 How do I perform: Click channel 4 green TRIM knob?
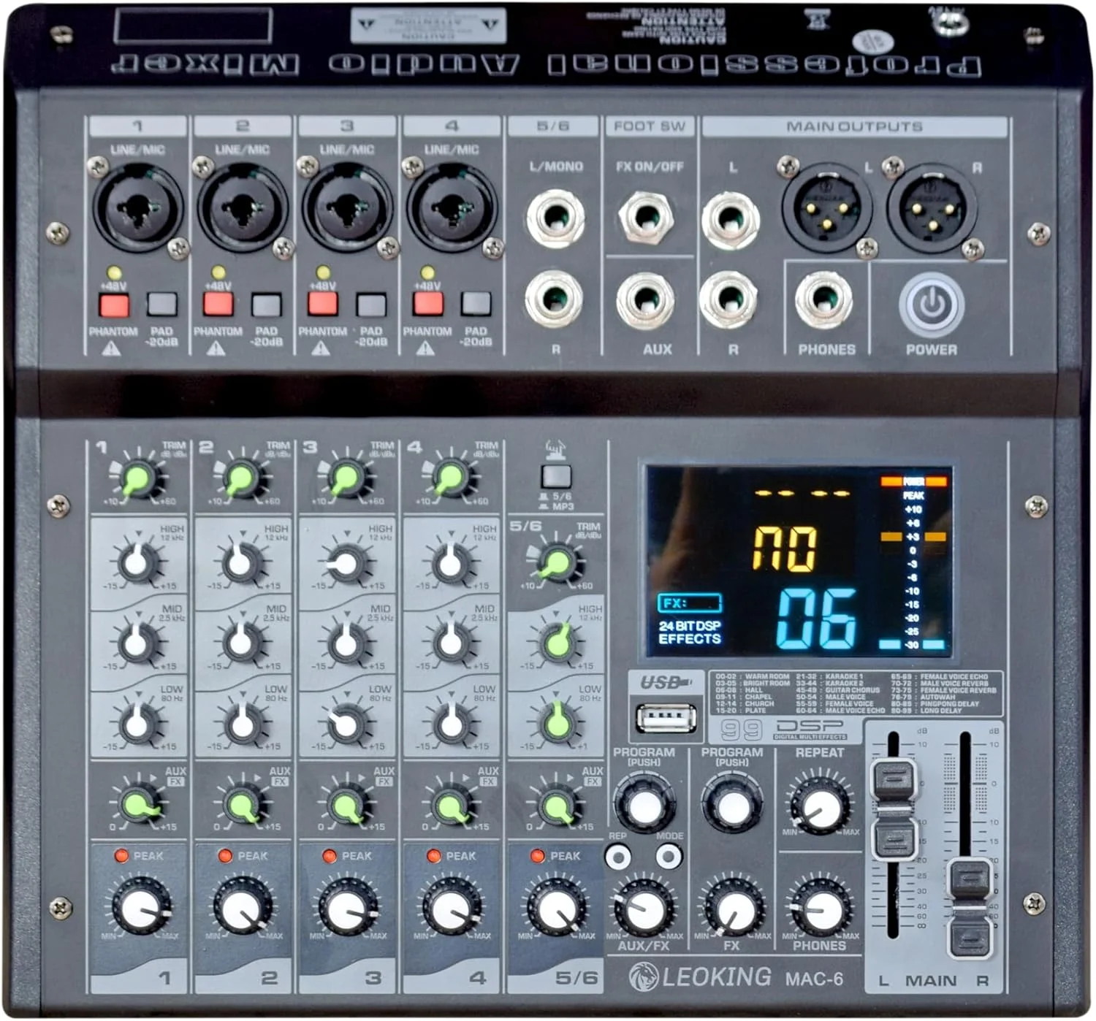pos(451,480)
